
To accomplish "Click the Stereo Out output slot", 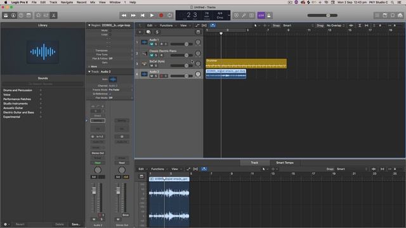I will click(98, 153).
